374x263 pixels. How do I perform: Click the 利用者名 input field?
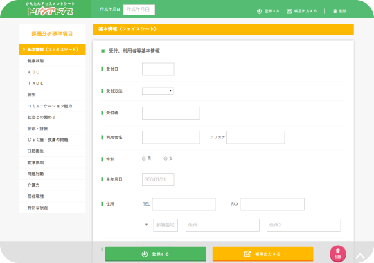point(171,137)
